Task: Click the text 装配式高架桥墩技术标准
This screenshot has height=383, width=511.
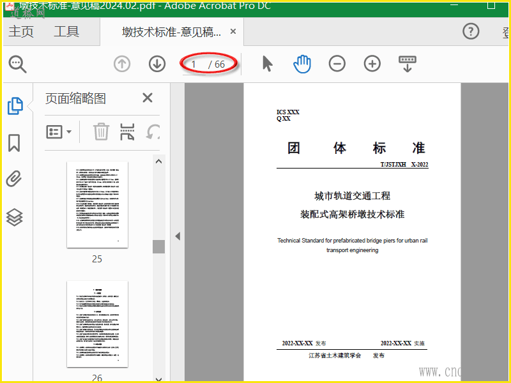Action: (x=353, y=214)
